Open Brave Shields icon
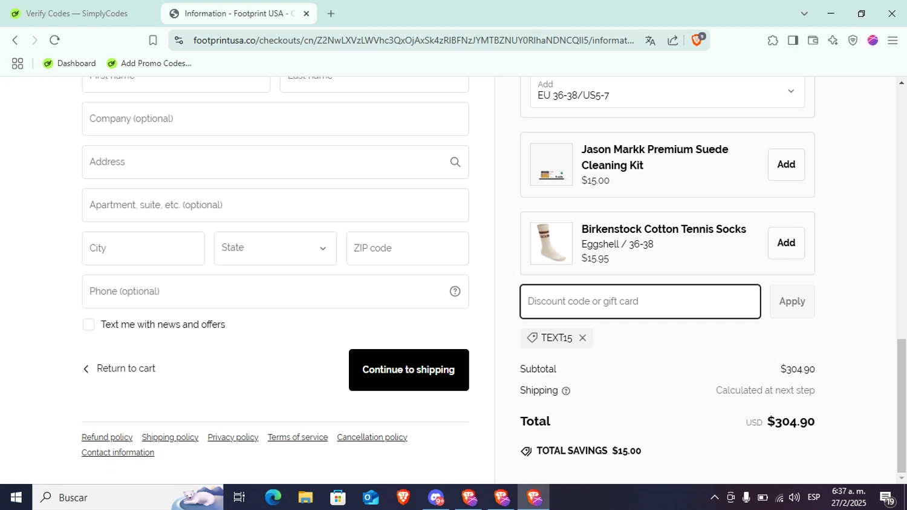 [697, 40]
